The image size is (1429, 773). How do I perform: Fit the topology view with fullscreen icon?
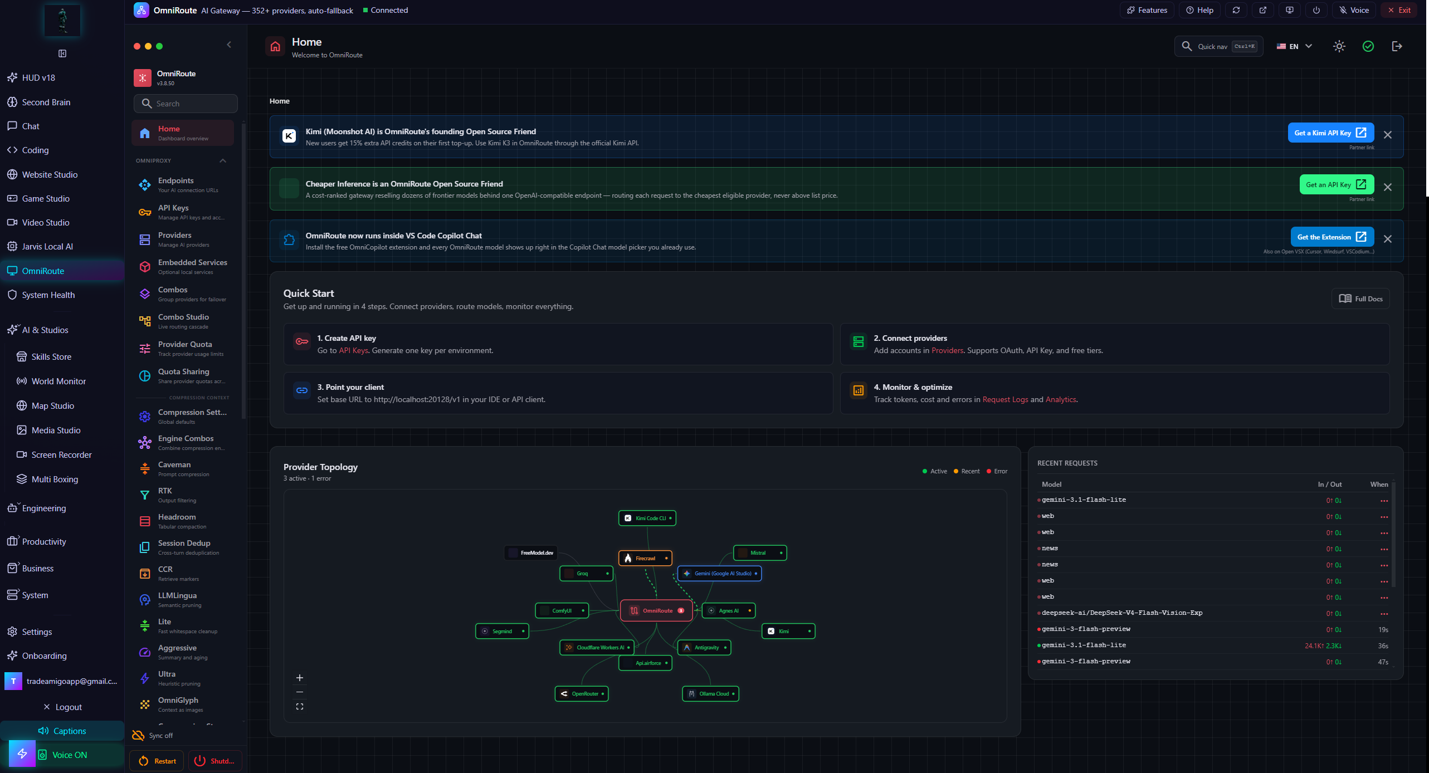(x=300, y=707)
